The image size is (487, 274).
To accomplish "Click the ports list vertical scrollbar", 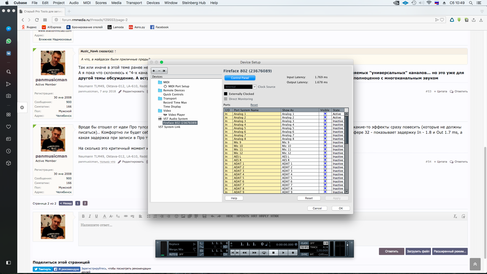I will [x=346, y=130].
